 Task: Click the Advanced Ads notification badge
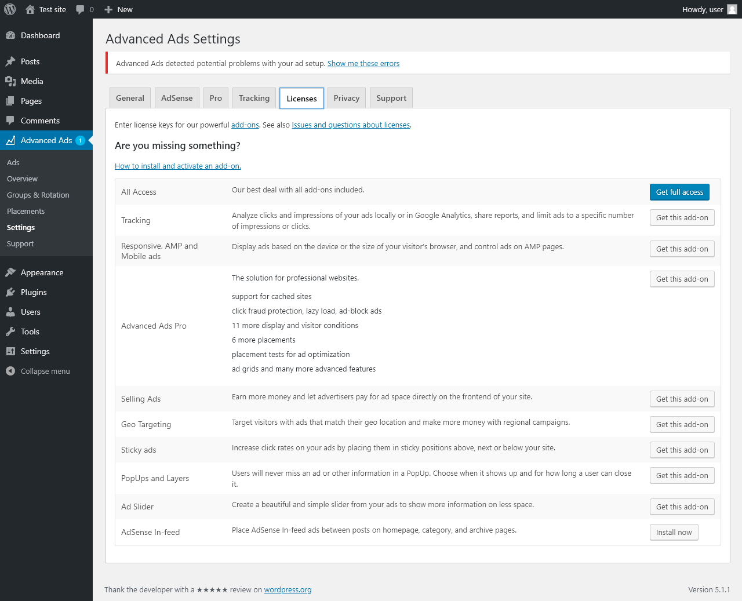coord(80,140)
